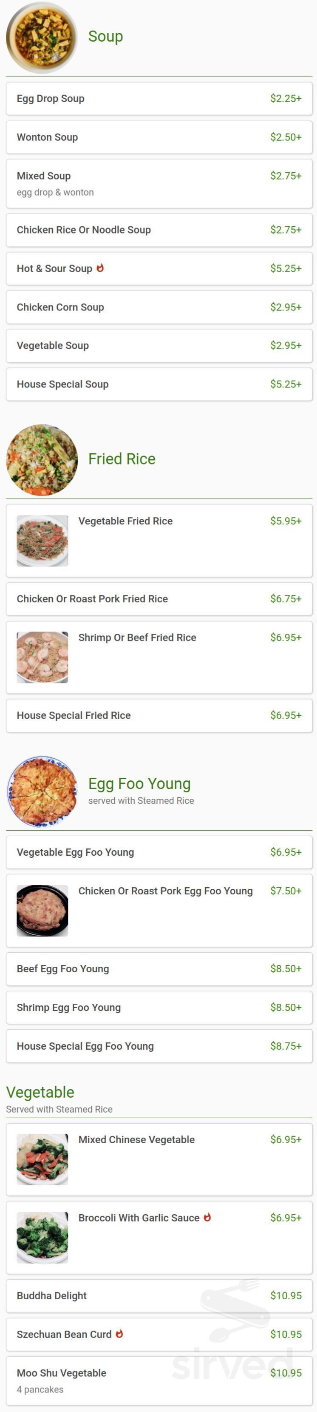Select the Egg Drop Soup menu item
The height and width of the screenshot is (1412, 317).
[x=159, y=99]
